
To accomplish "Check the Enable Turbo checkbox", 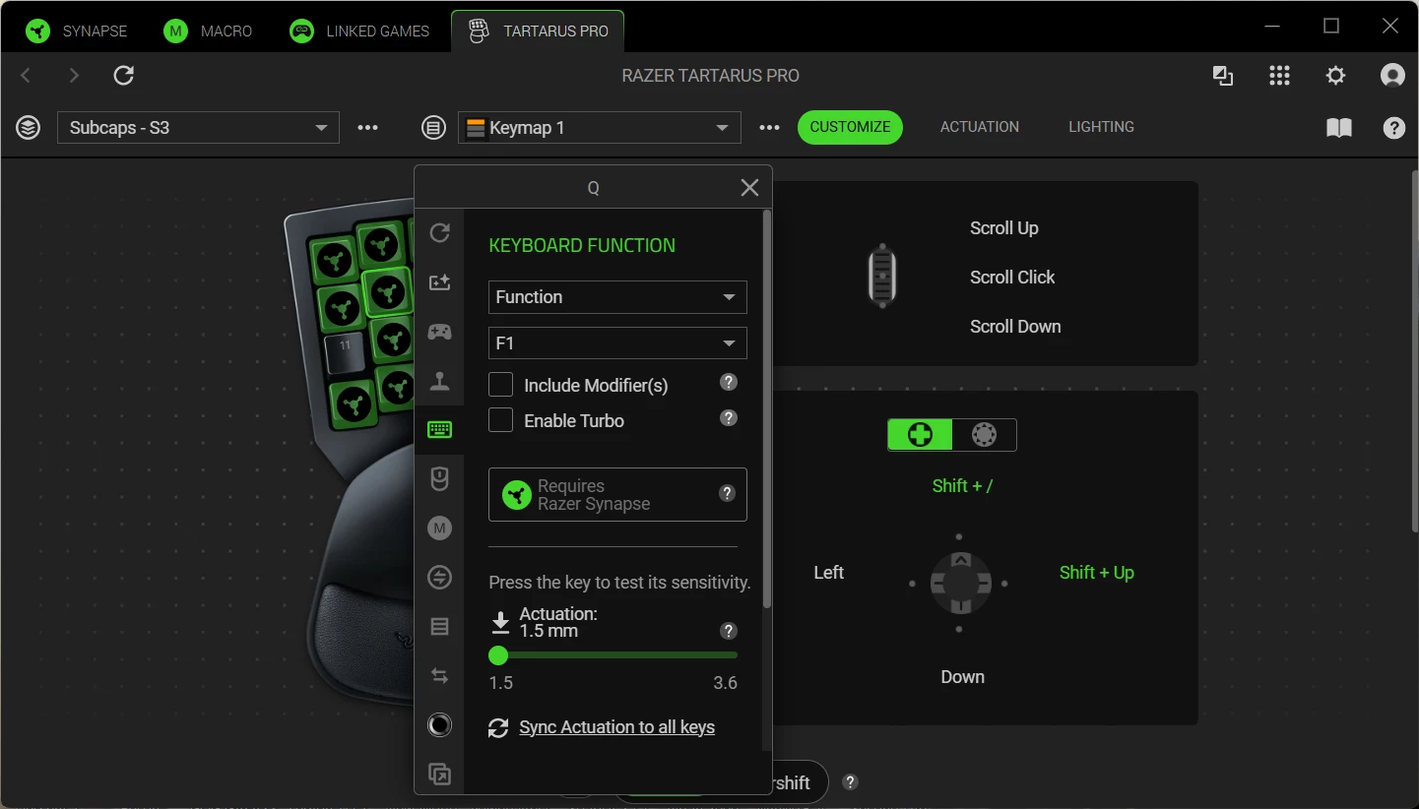I will pyautogui.click(x=501, y=420).
